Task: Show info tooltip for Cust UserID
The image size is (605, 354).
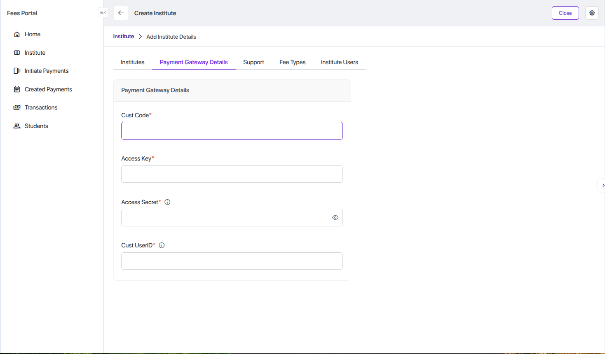Action: (162, 245)
